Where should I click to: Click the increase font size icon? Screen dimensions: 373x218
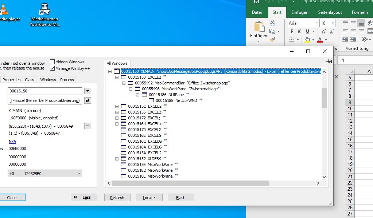(x=323, y=31)
